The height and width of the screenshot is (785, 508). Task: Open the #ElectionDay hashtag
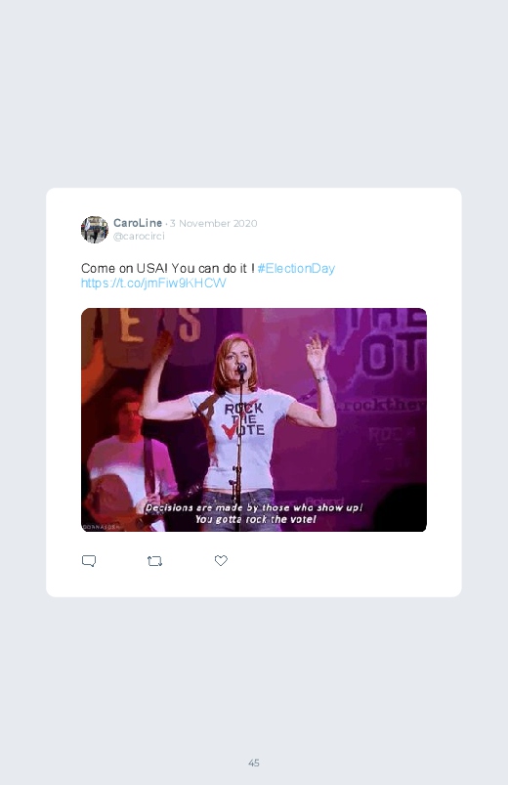296,268
